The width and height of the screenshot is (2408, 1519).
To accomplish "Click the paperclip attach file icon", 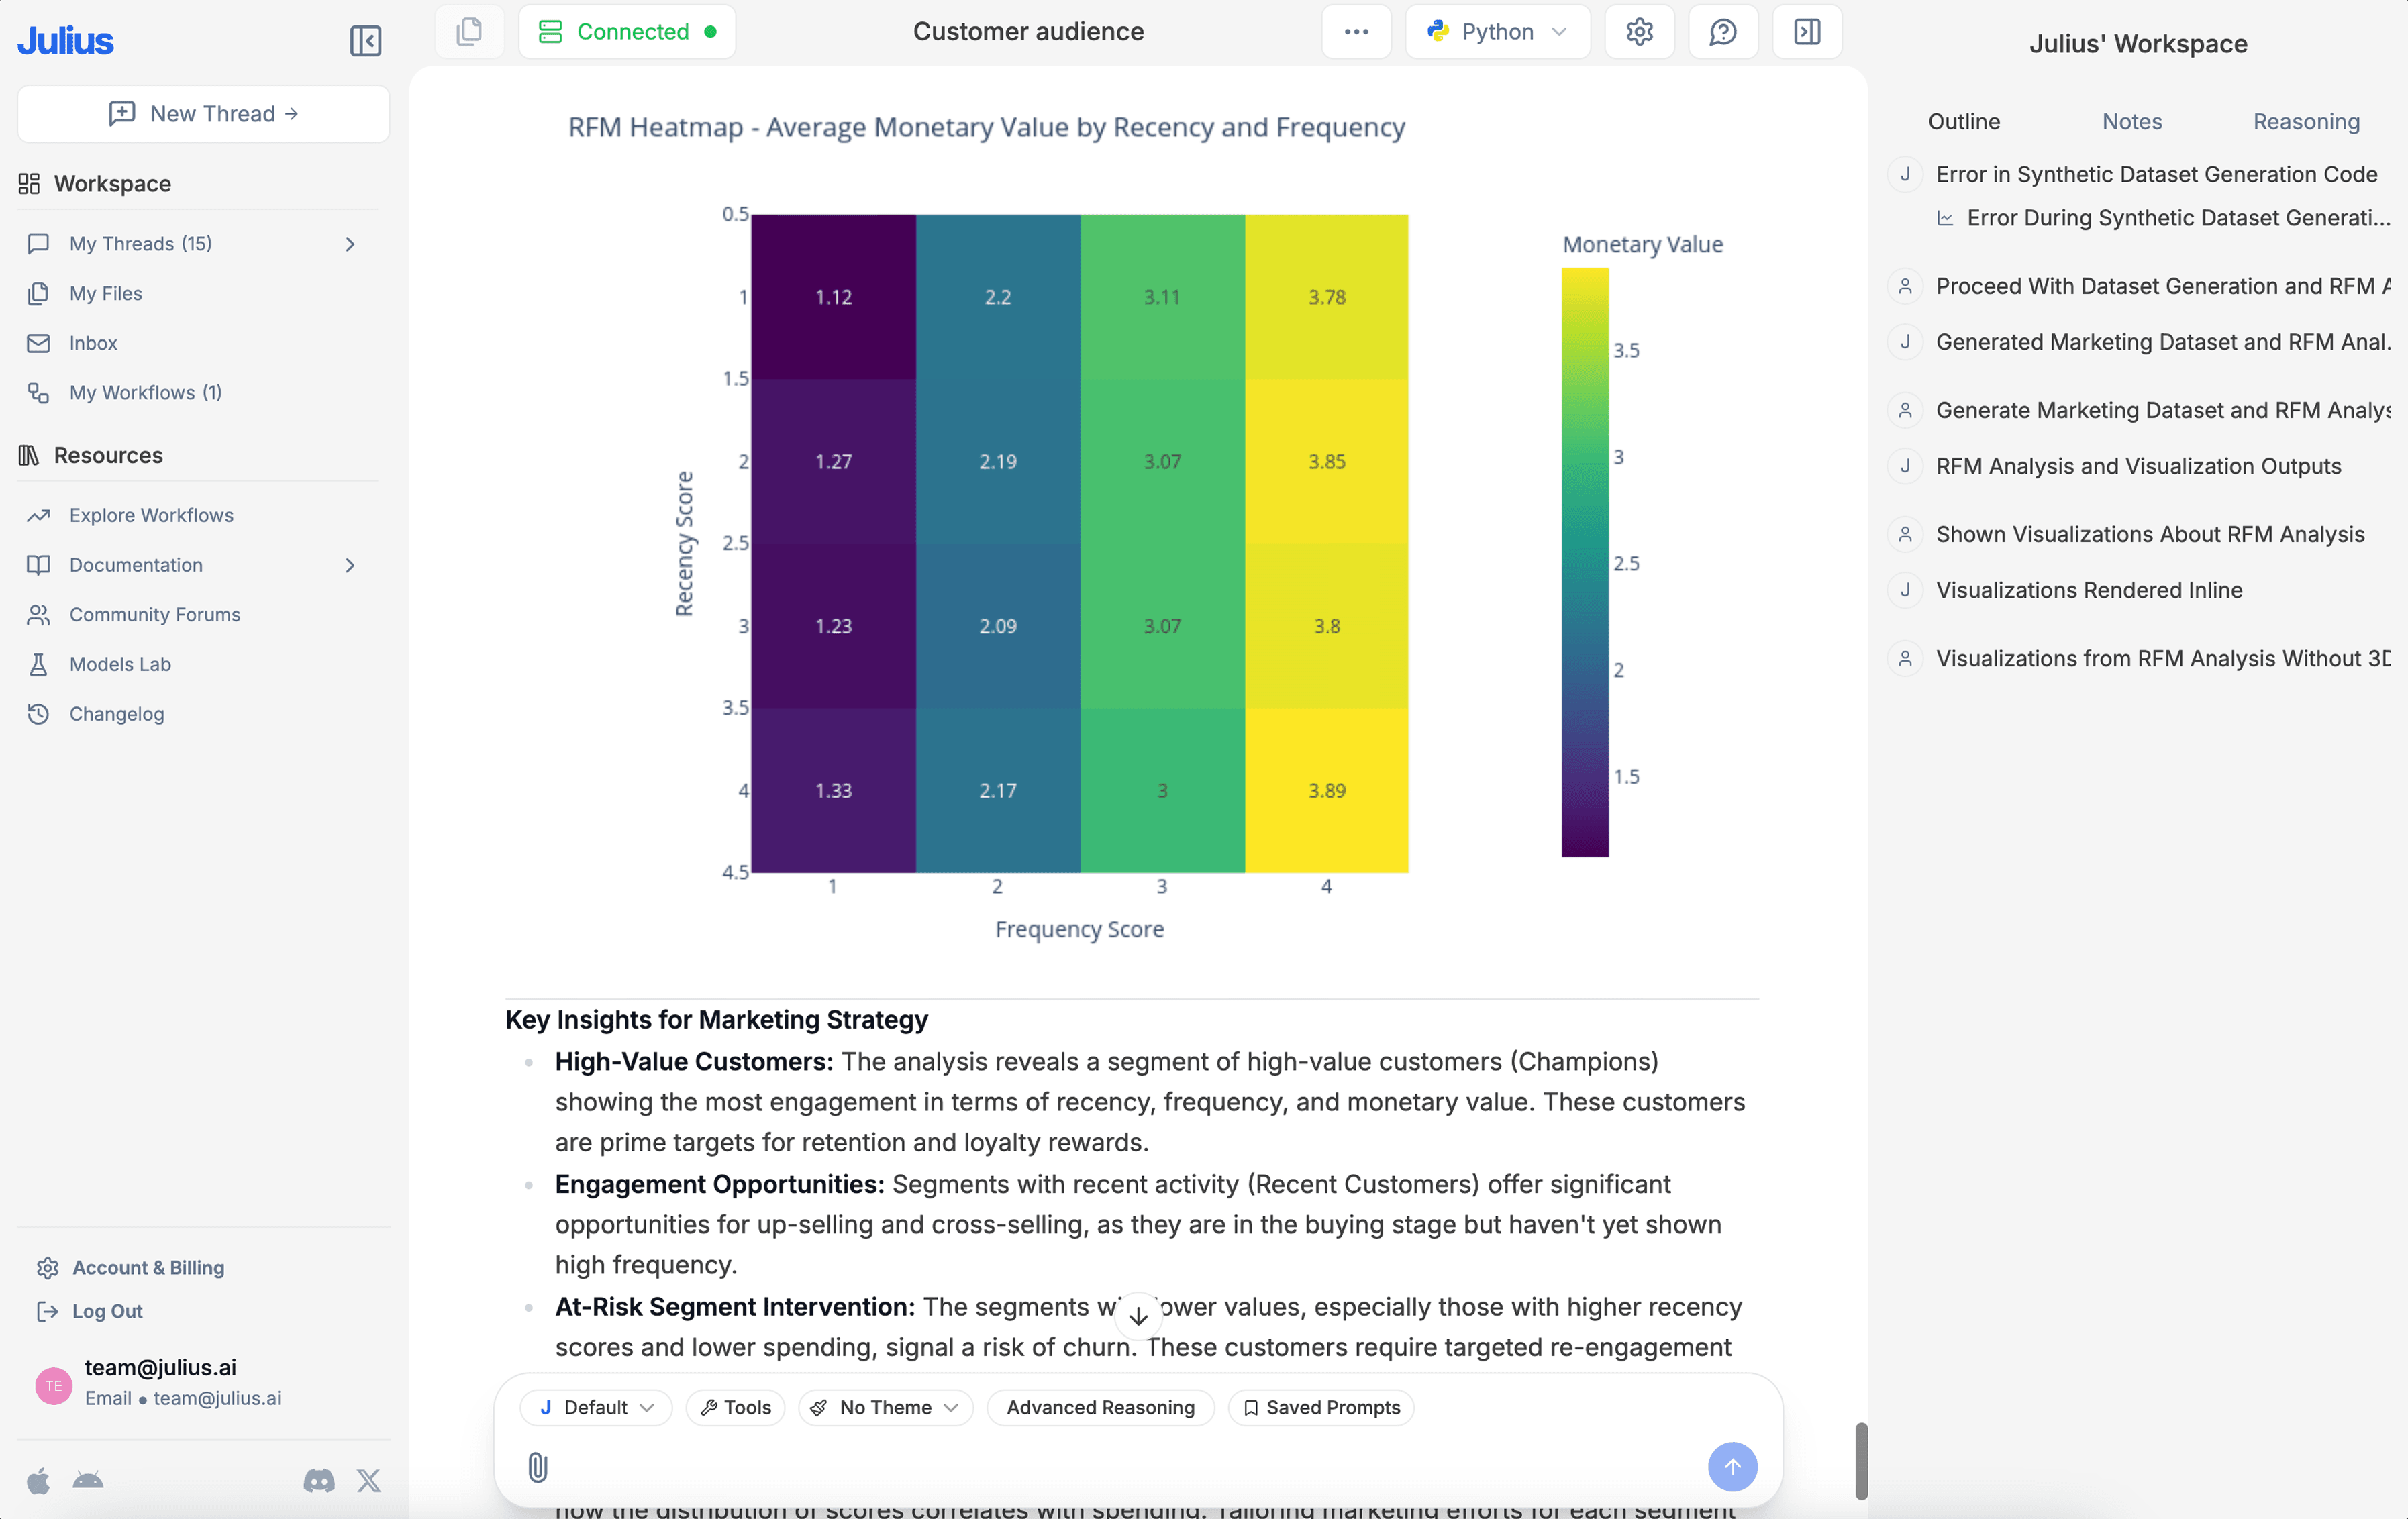I will tap(537, 1467).
